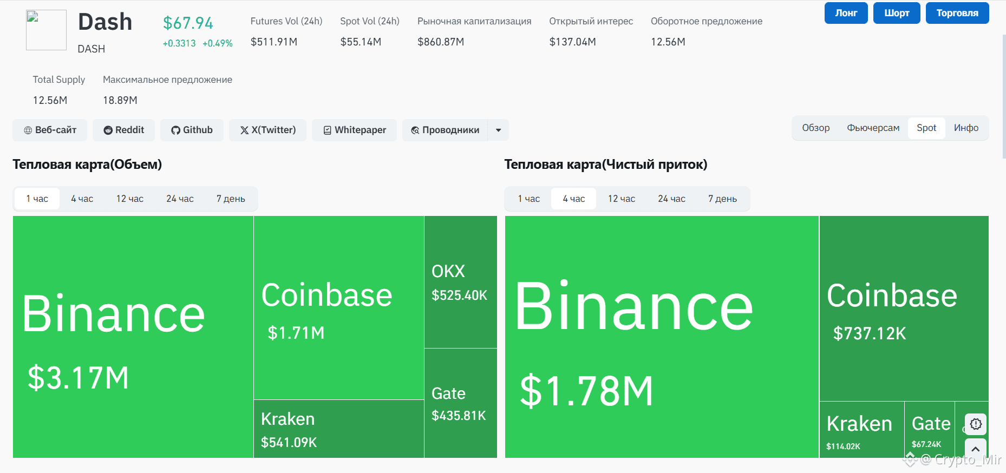Select 4 час for net inflow heatmap
The width and height of the screenshot is (1006, 473).
click(574, 199)
